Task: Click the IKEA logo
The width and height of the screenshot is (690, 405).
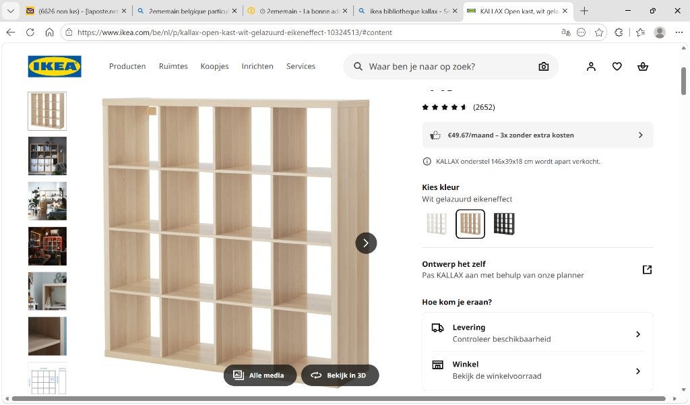Action: 55,67
